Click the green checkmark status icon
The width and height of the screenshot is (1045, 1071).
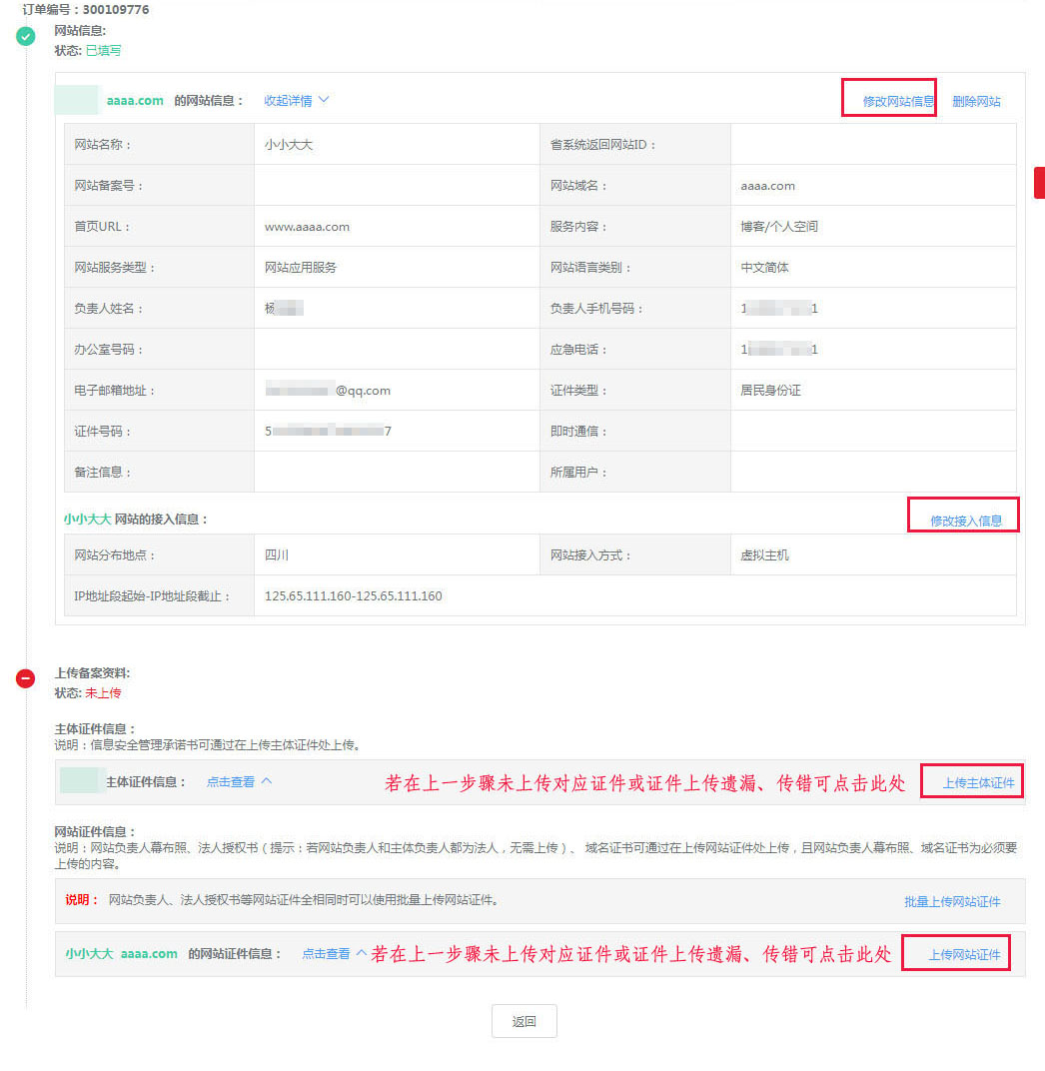click(26, 36)
